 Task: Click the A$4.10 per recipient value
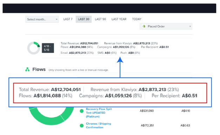pyautogui.click(x=186, y=111)
